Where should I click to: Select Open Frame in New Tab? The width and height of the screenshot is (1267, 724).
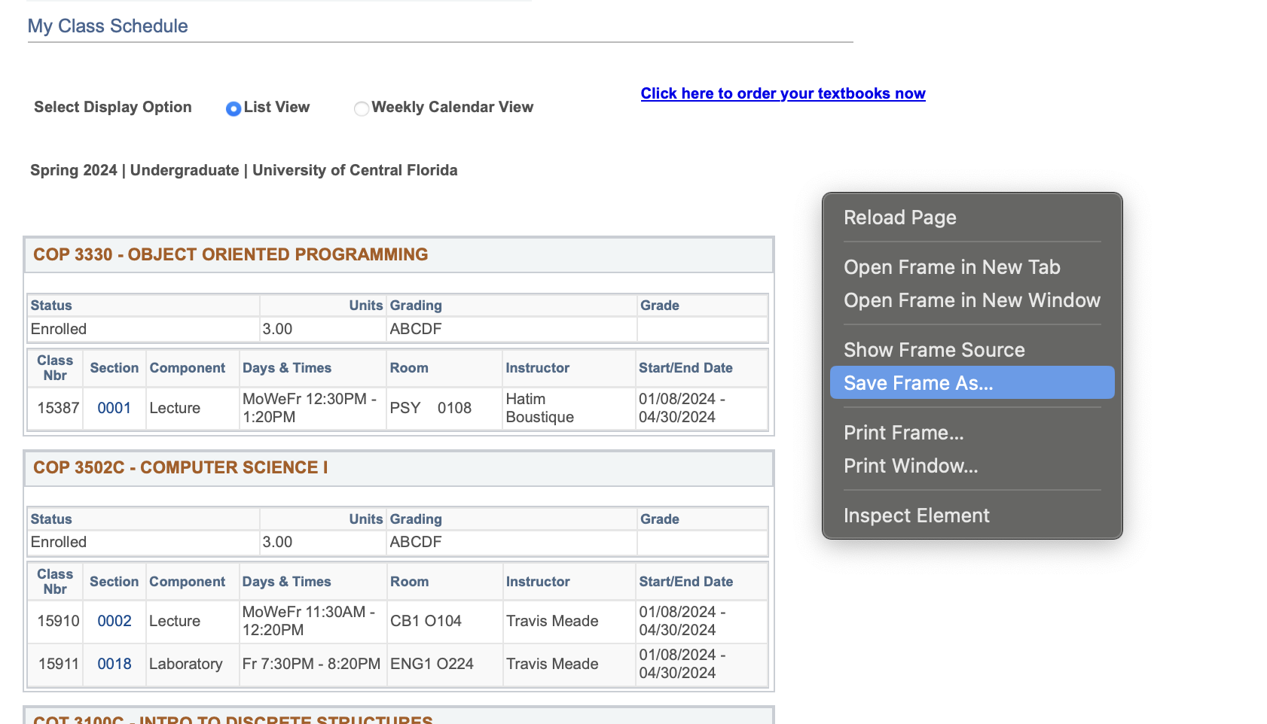(951, 267)
